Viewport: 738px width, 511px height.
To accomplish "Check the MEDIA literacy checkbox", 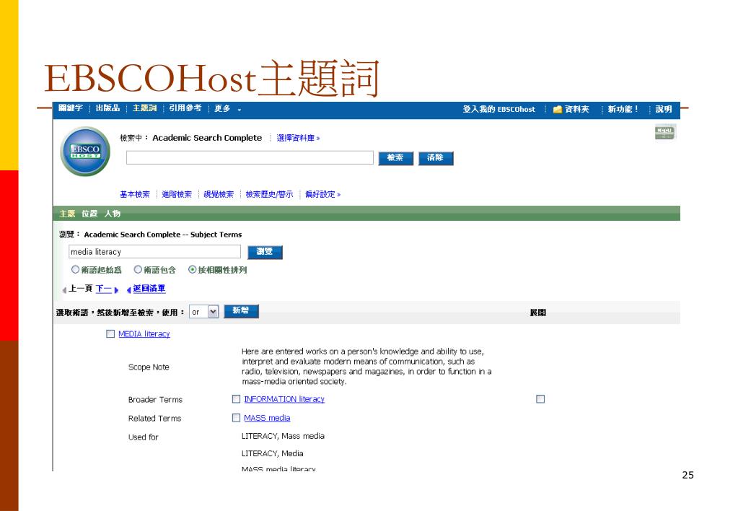I will point(110,334).
